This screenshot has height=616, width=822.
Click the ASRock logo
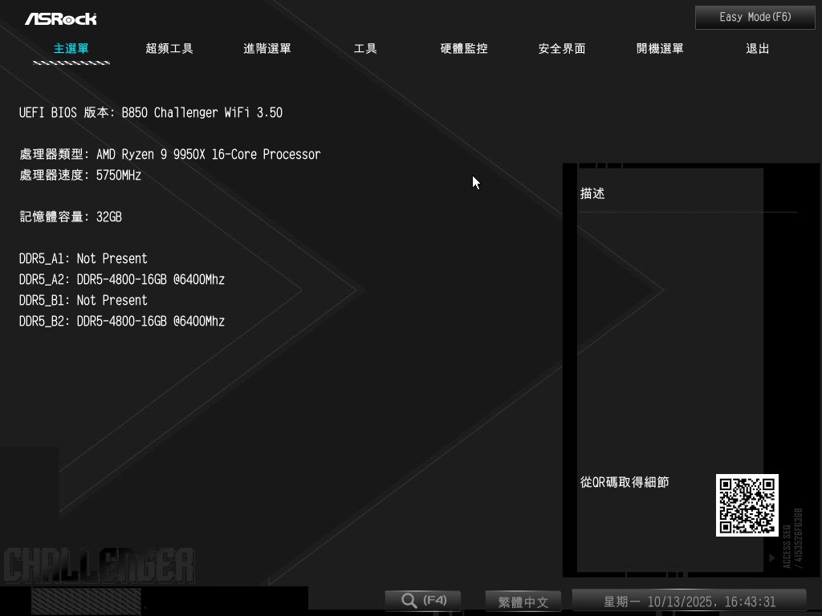(60, 18)
